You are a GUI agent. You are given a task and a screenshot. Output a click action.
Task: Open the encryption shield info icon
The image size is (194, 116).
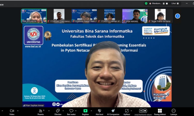point(146,3)
